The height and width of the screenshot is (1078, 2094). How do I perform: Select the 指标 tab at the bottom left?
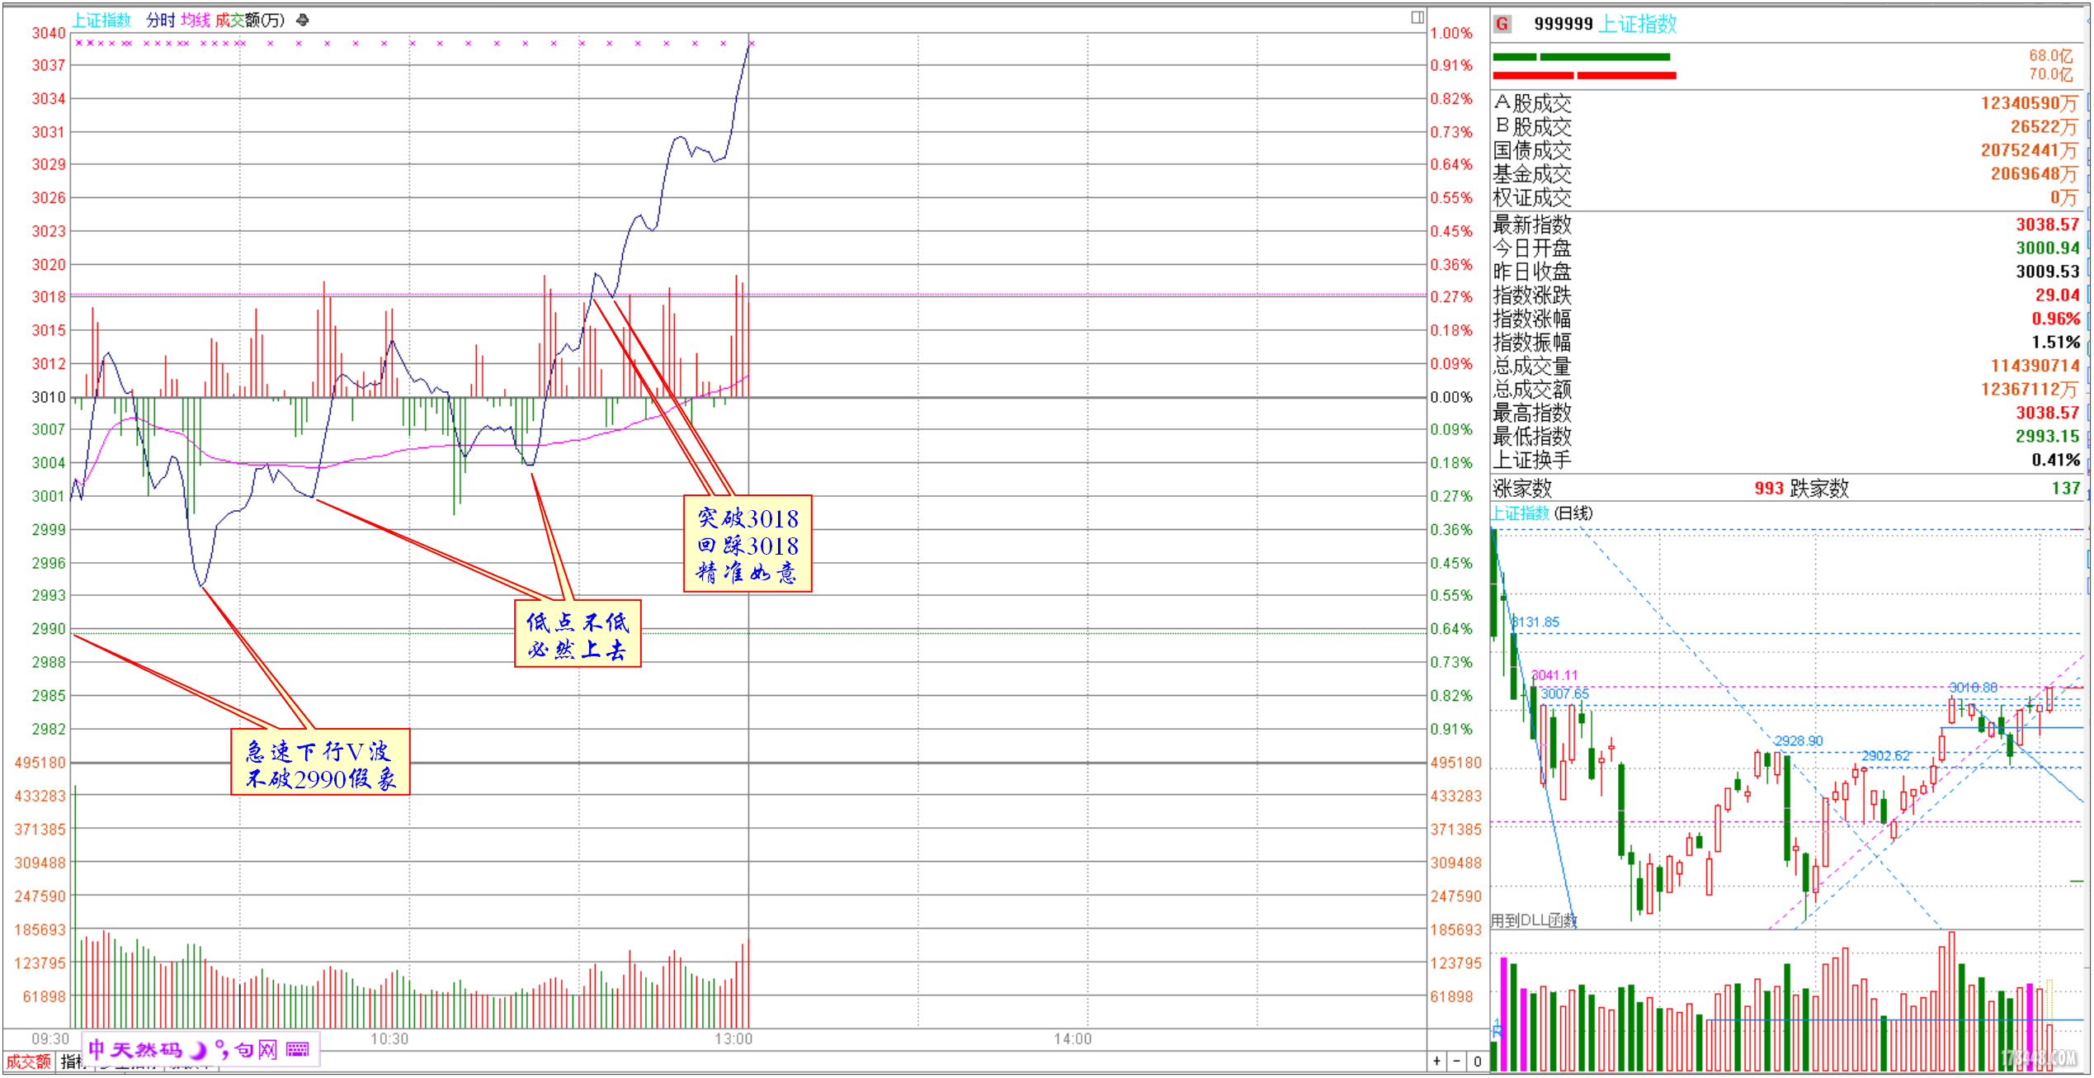pos(73,1061)
